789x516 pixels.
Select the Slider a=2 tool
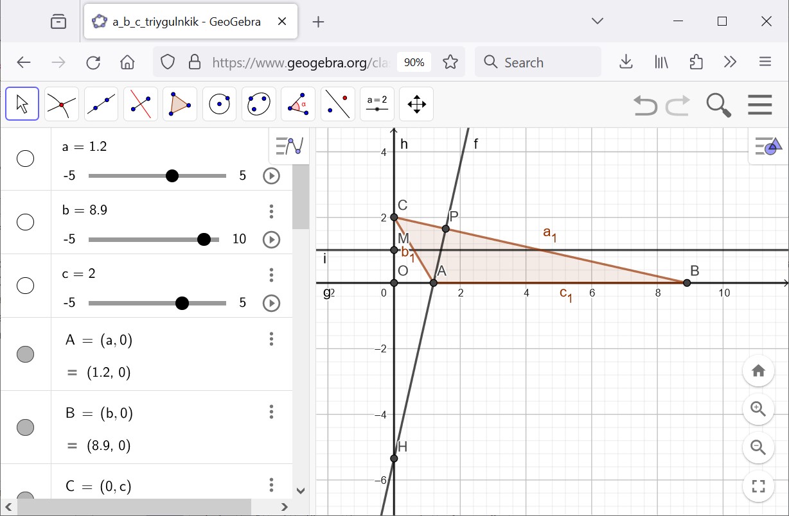[x=377, y=104]
